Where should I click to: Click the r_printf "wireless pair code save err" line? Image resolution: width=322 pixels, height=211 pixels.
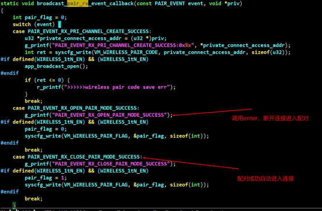point(106,87)
